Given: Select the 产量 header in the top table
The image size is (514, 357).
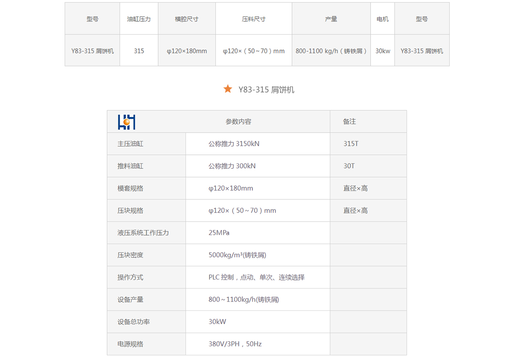Looking at the screenshot, I should pos(331,19).
